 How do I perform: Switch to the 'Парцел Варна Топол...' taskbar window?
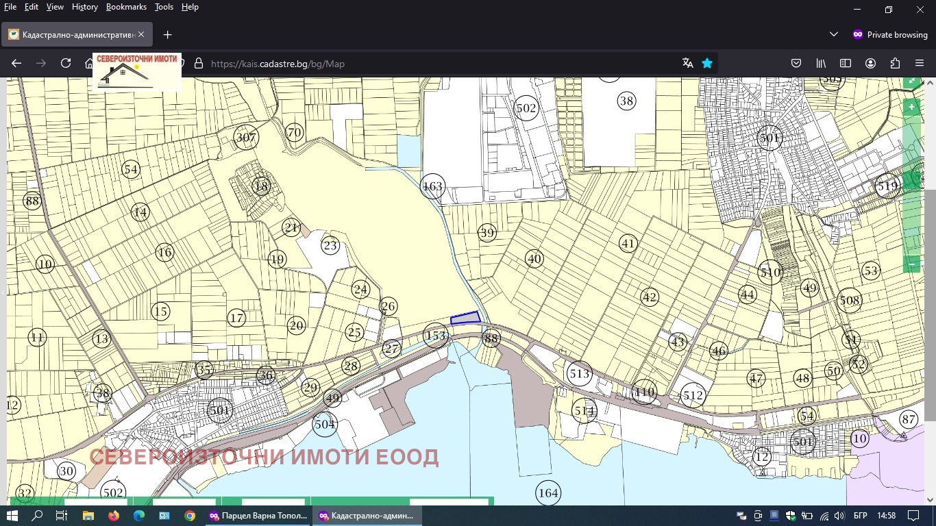258,516
